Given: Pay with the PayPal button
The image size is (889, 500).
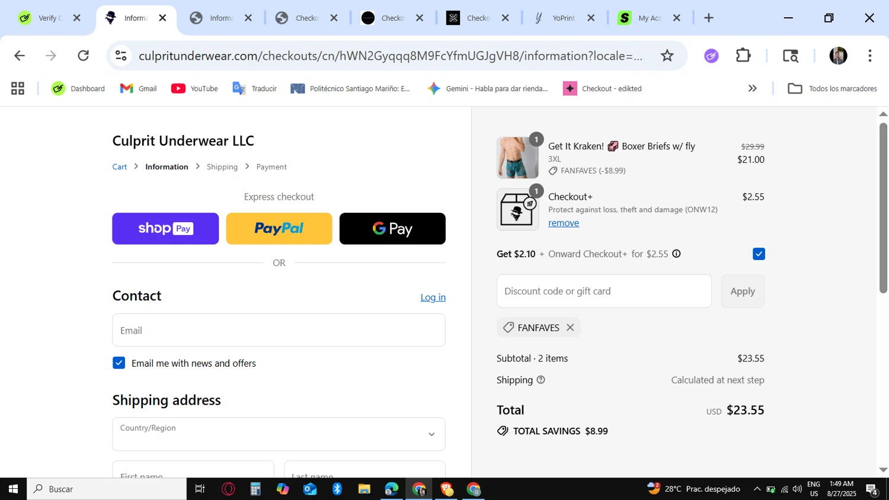Looking at the screenshot, I should 279,229.
